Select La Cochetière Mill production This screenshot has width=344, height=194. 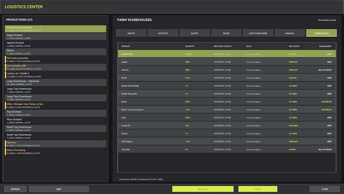(x=55, y=67)
